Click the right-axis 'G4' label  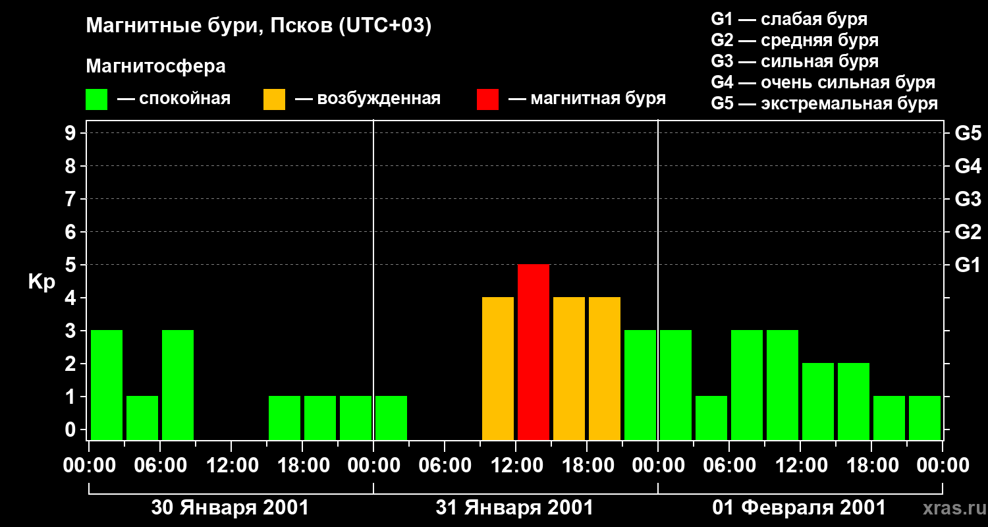(x=968, y=166)
